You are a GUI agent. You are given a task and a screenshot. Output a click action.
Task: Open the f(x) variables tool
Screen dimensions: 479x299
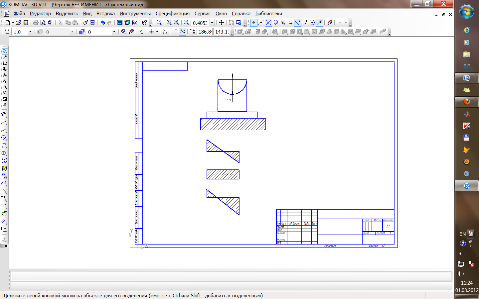point(134,23)
